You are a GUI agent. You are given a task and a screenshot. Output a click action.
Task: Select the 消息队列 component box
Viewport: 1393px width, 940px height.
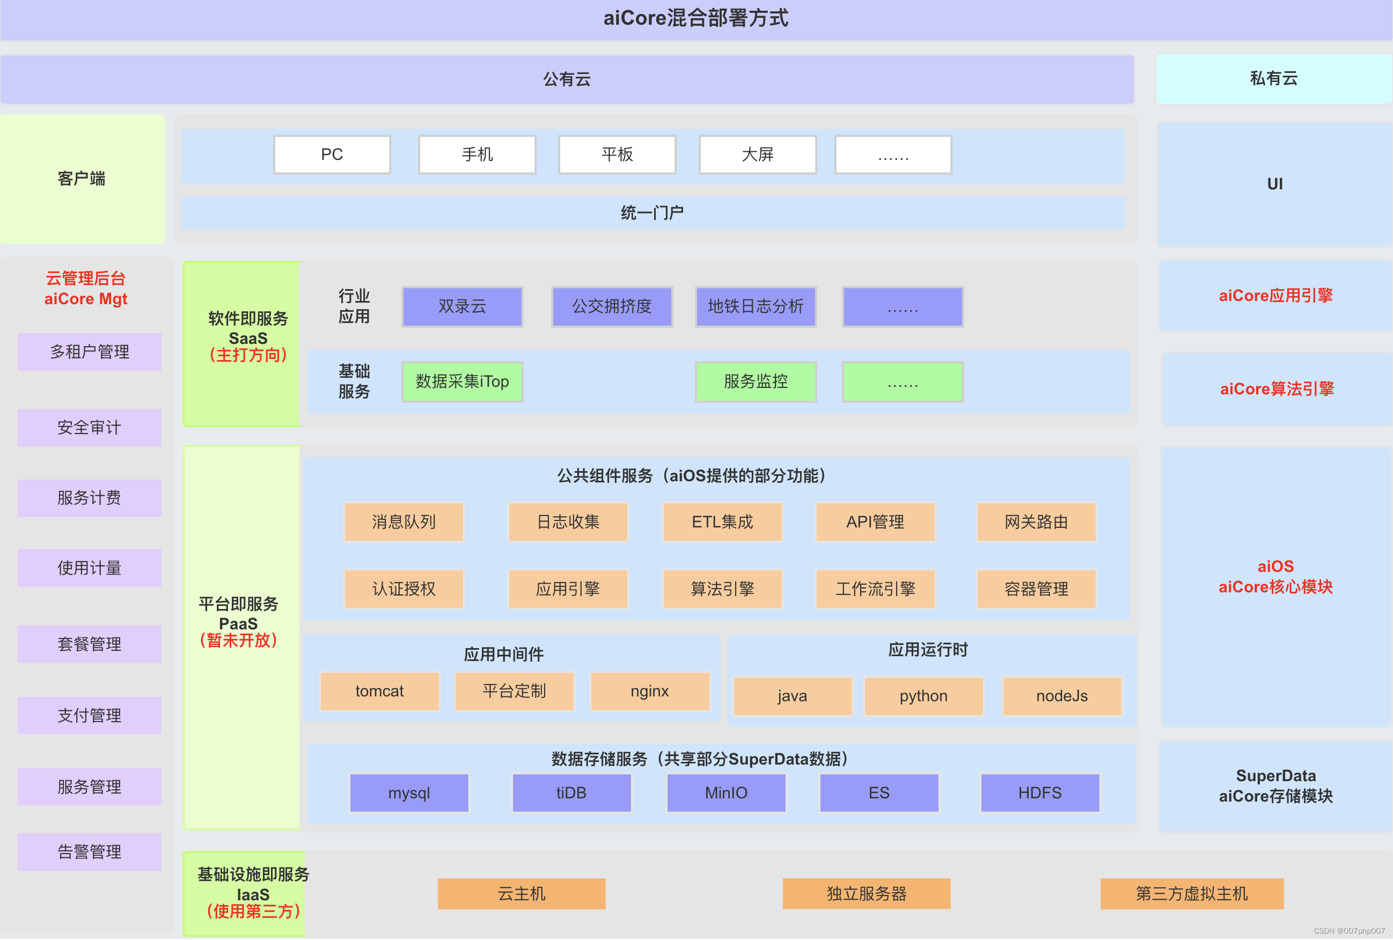click(404, 522)
